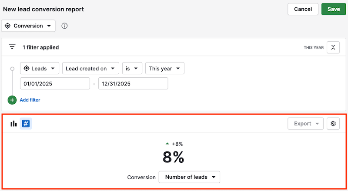
Task: Edit the end date 12/31/2025 field
Action: tap(133, 83)
